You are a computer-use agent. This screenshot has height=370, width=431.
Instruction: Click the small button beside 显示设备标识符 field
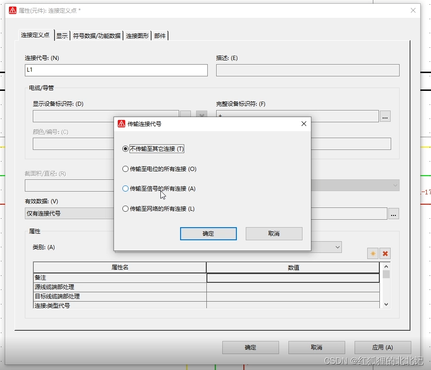tap(184, 114)
